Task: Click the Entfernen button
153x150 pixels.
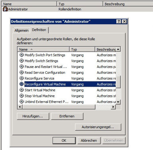Action: tap(67, 116)
